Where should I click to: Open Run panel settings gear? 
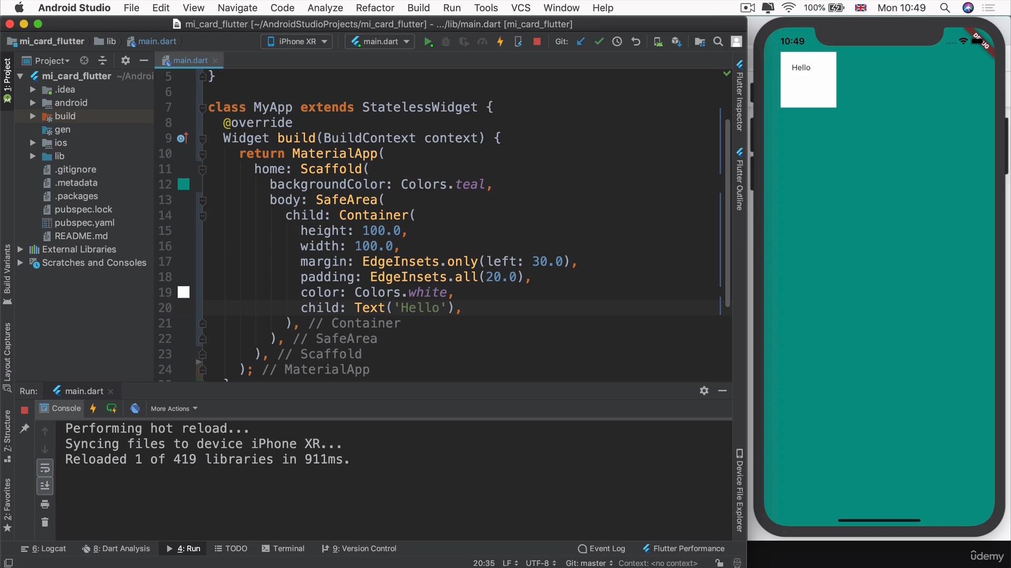(x=704, y=391)
